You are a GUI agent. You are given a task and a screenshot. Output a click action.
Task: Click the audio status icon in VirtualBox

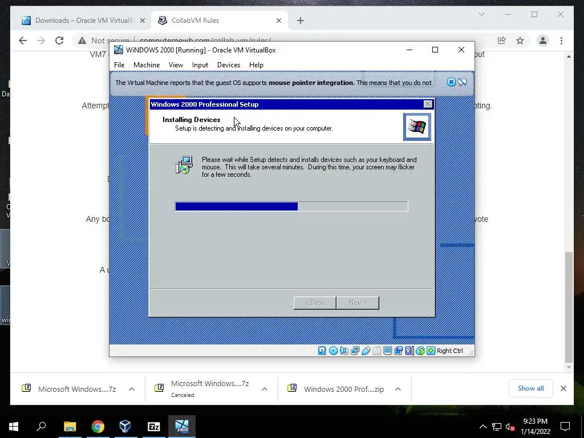coord(344,351)
